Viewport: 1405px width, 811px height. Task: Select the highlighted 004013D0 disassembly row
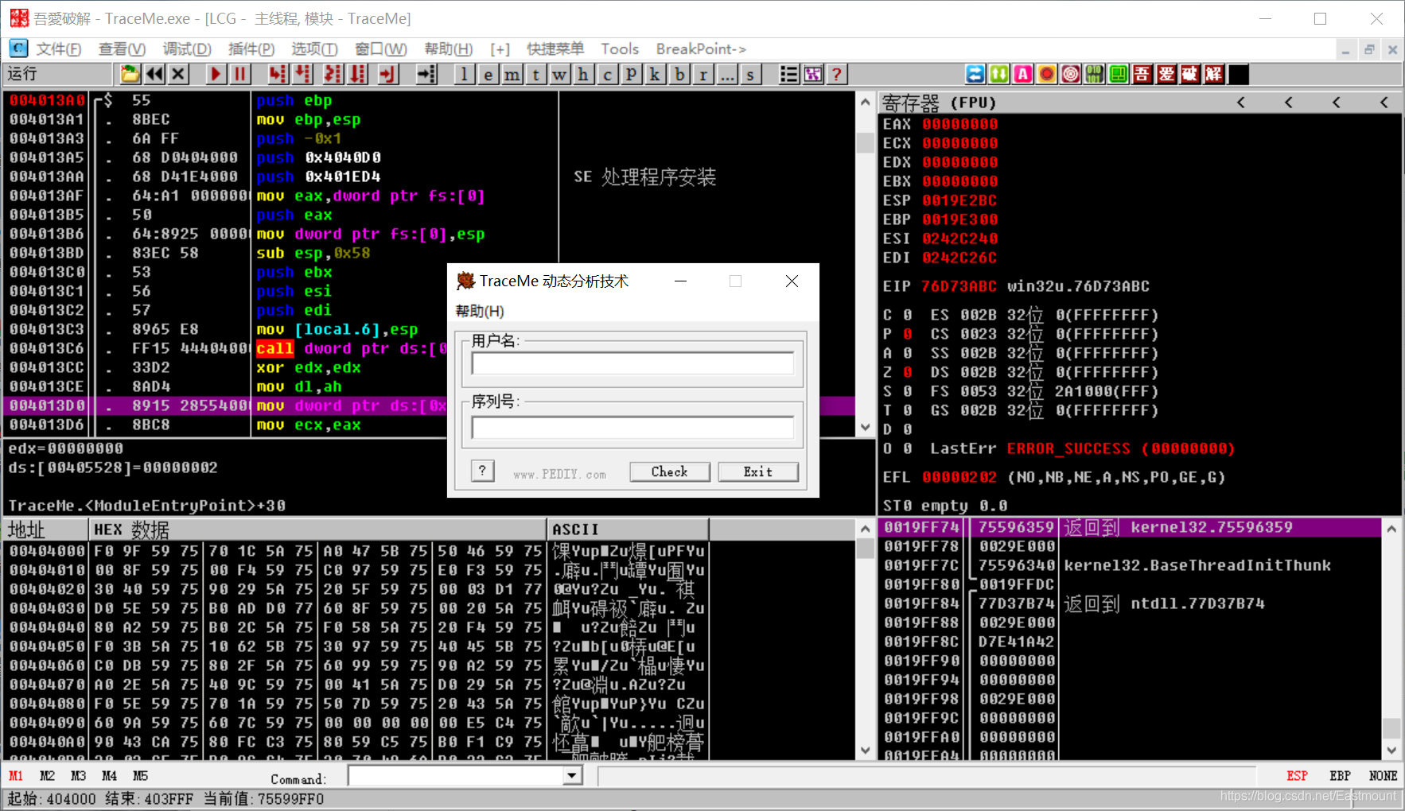(x=430, y=405)
